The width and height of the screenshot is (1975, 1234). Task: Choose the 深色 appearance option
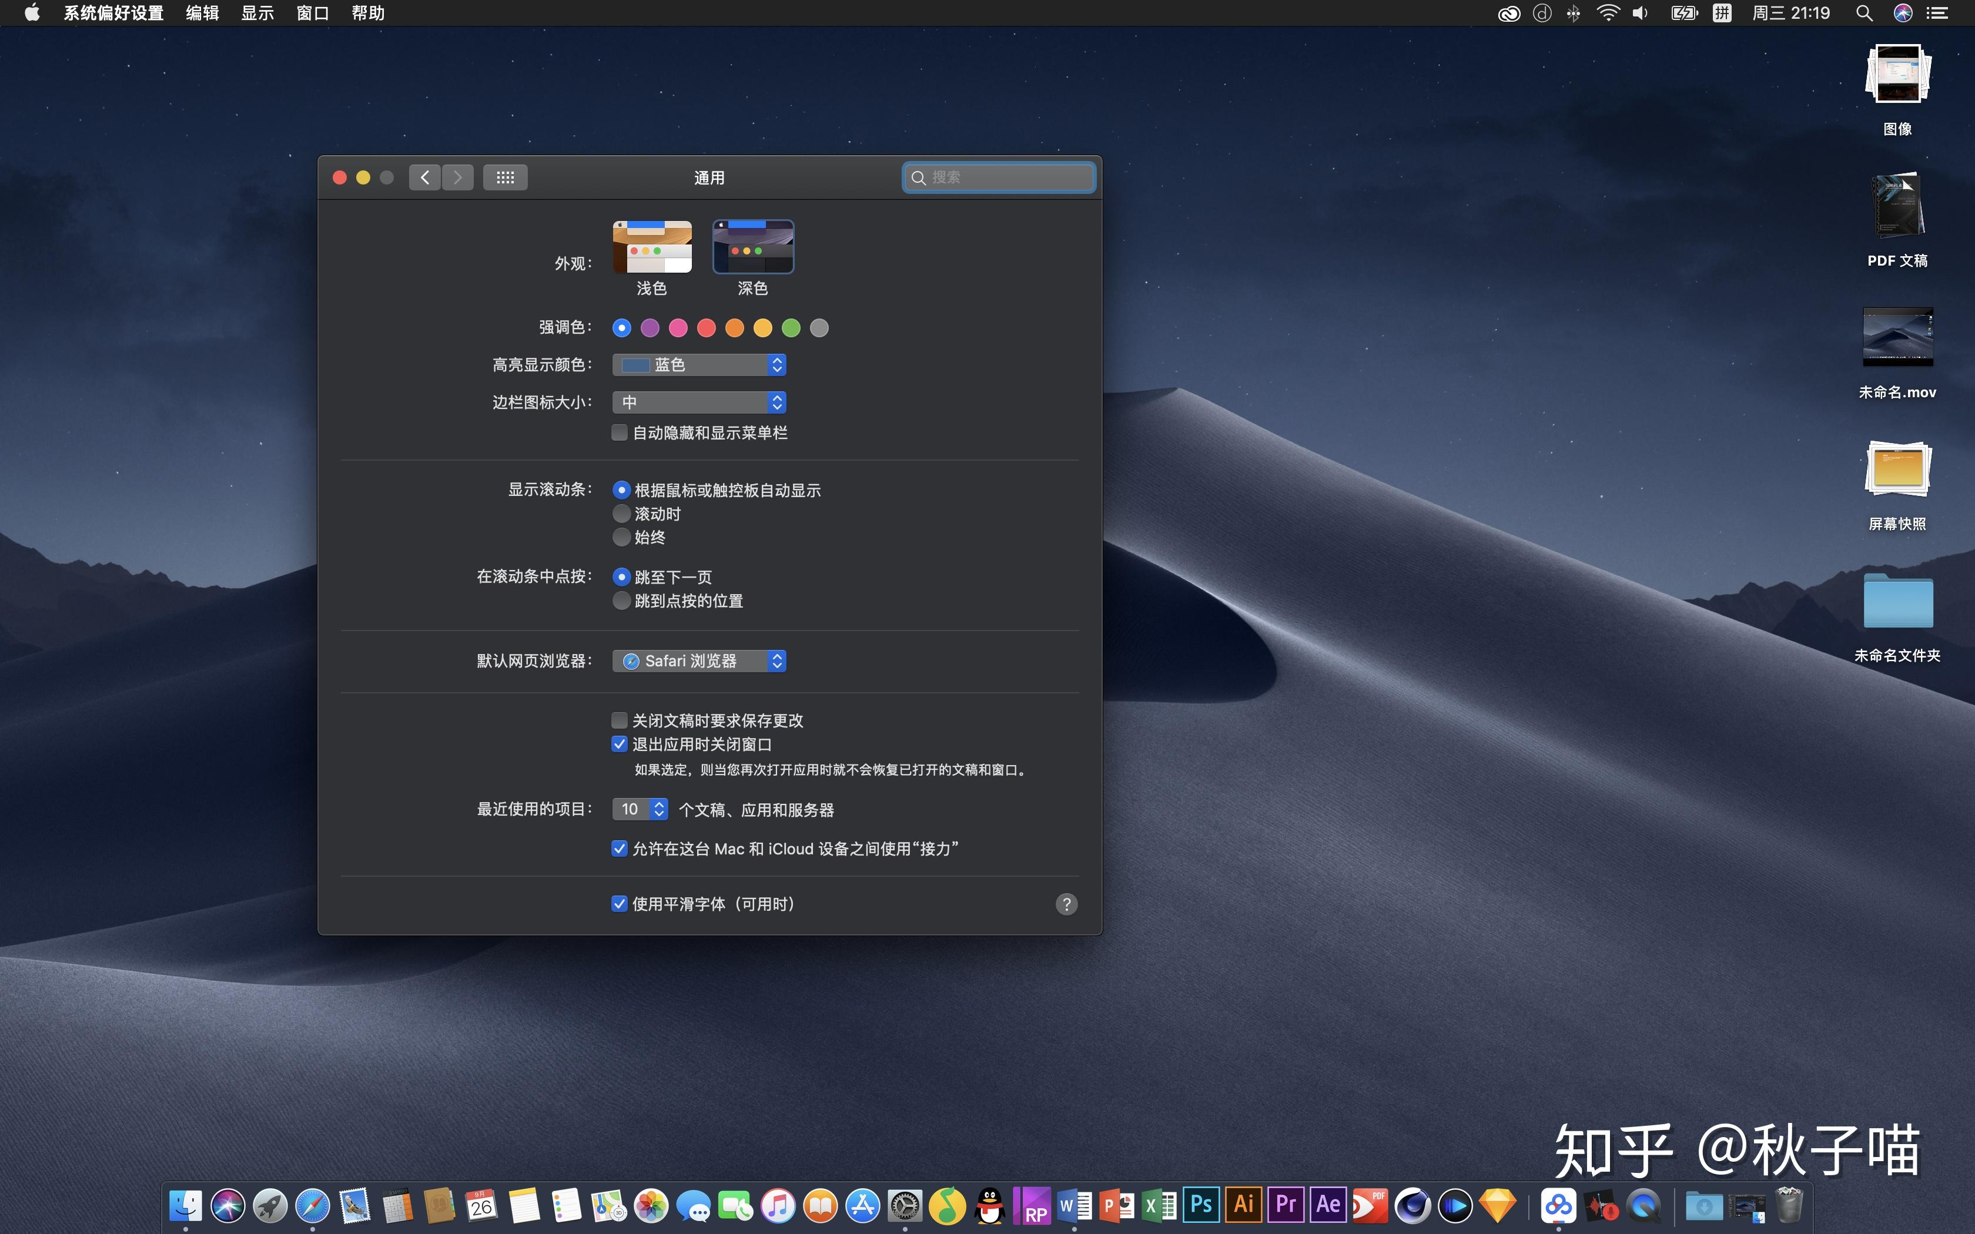pyautogui.click(x=752, y=247)
